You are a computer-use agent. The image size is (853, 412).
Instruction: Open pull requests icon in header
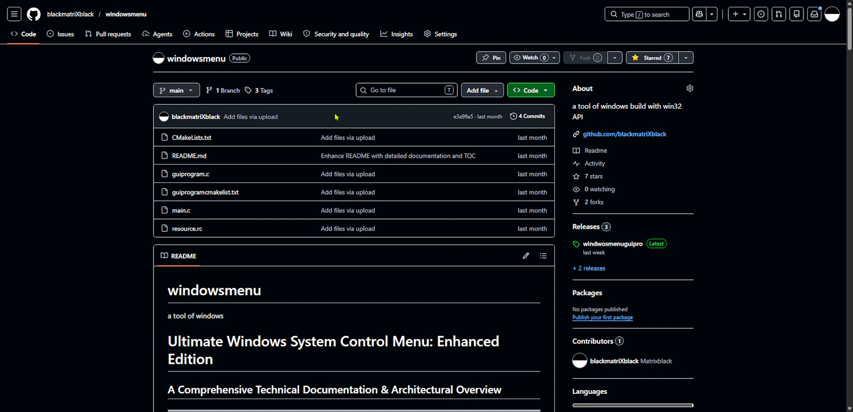tap(779, 14)
